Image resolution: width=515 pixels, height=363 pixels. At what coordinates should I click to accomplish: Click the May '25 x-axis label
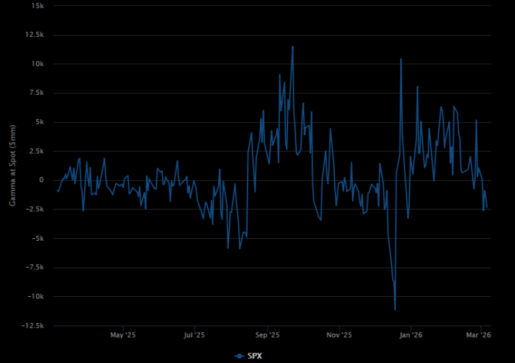coord(123,335)
